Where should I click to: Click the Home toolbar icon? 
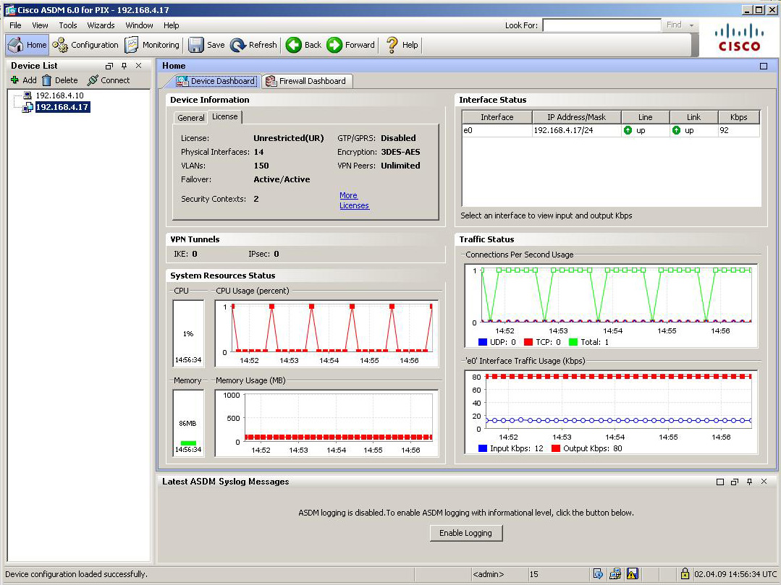[x=17, y=45]
